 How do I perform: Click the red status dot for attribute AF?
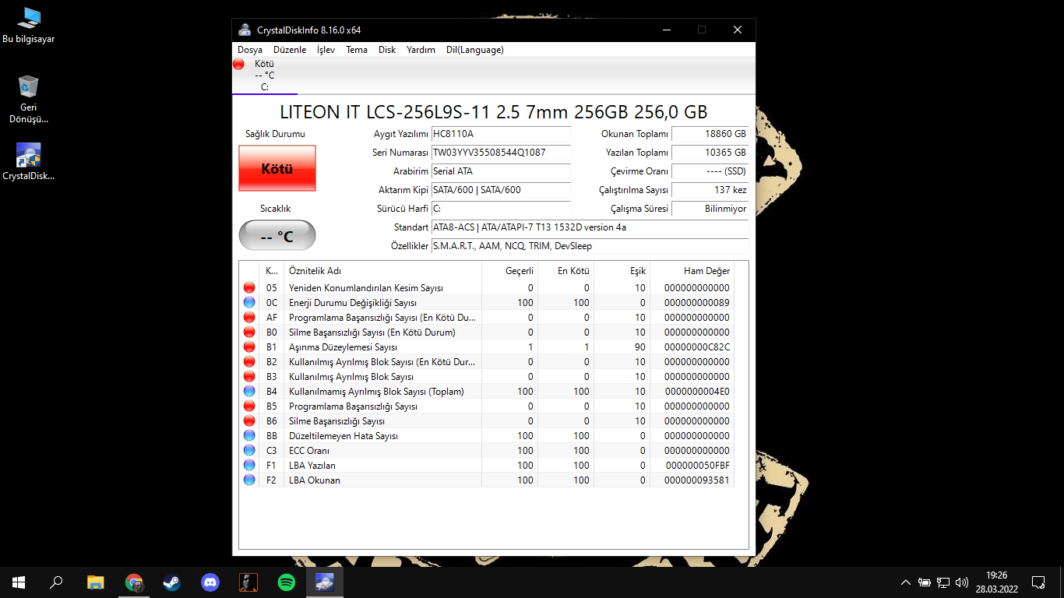click(249, 318)
